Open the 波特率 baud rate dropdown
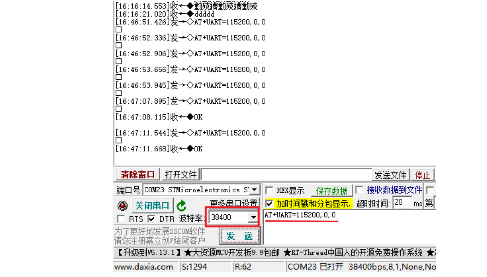 tap(254, 217)
